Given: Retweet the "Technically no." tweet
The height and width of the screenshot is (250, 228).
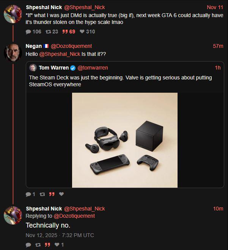Looking at the screenshot, I should [38, 245].
